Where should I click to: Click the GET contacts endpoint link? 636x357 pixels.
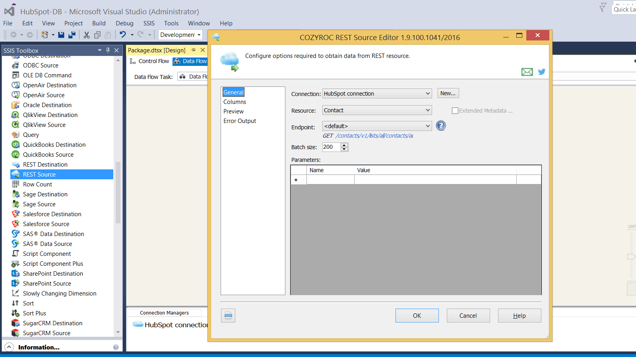(368, 136)
